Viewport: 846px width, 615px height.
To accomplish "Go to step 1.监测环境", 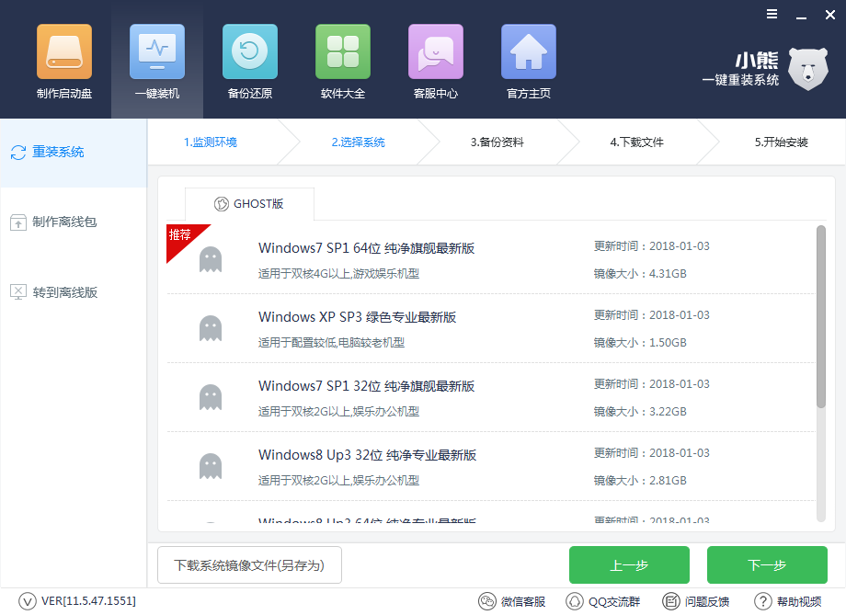I will click(x=211, y=142).
